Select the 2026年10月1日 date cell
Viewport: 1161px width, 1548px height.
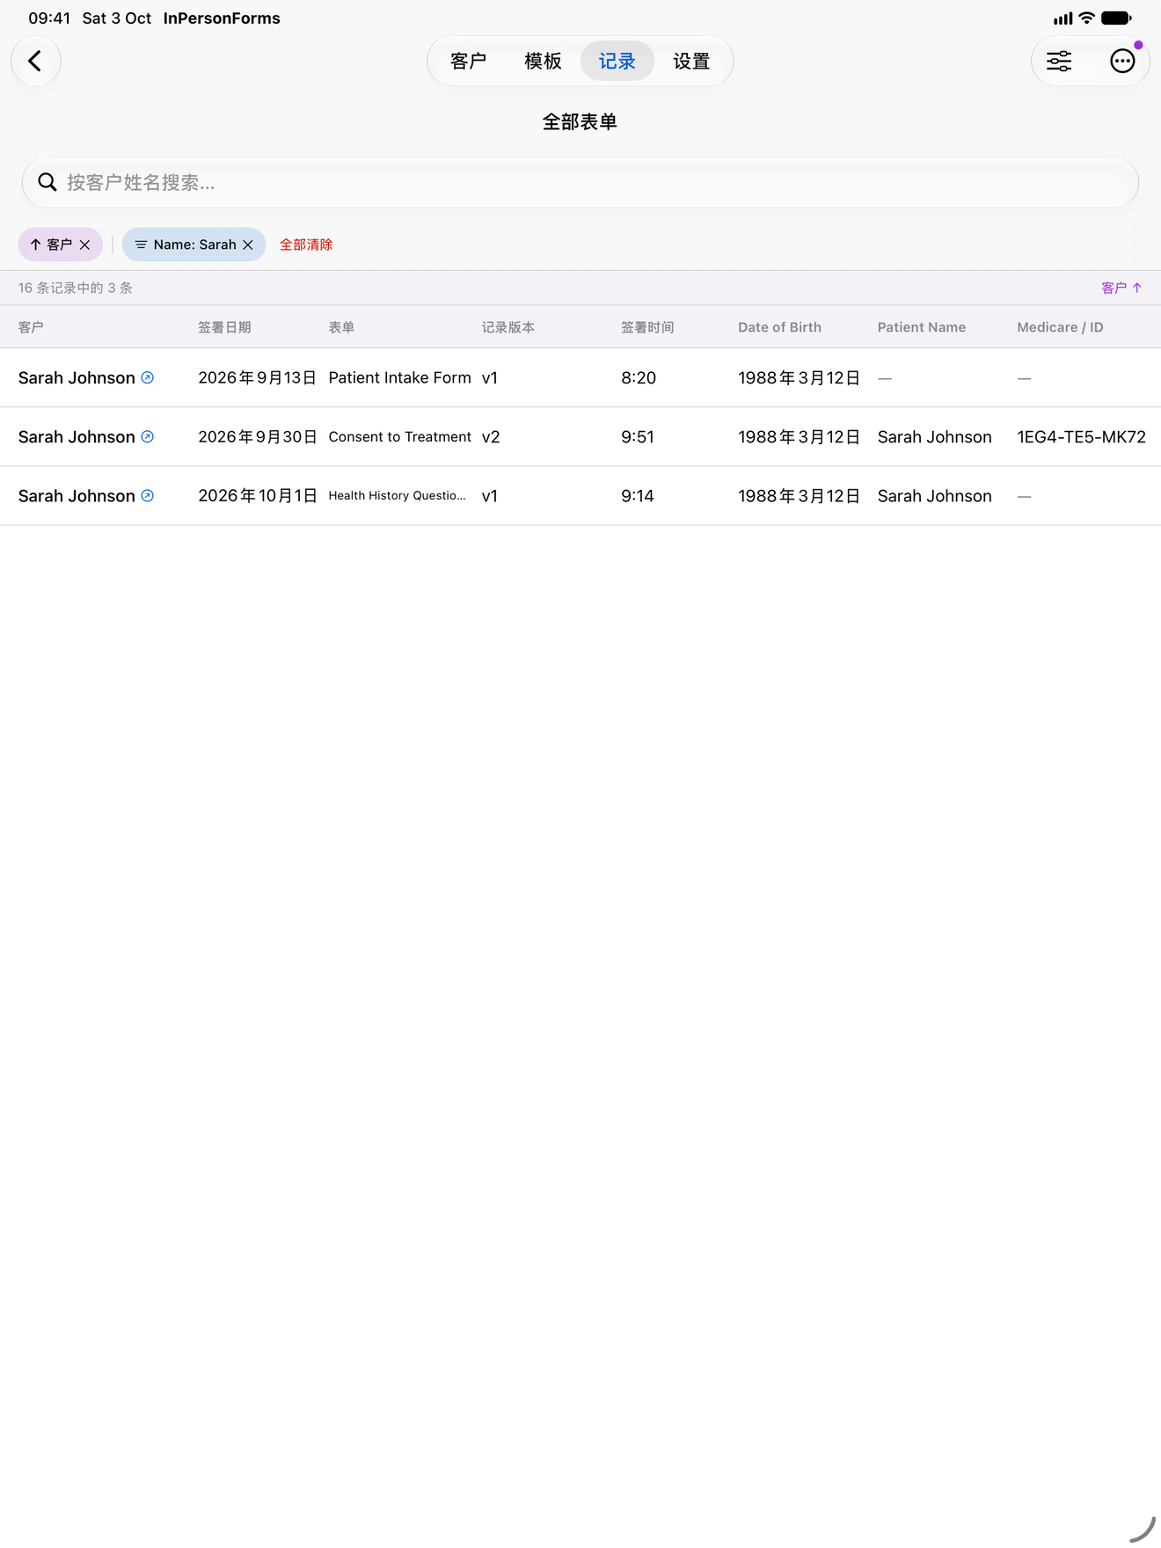(x=257, y=495)
